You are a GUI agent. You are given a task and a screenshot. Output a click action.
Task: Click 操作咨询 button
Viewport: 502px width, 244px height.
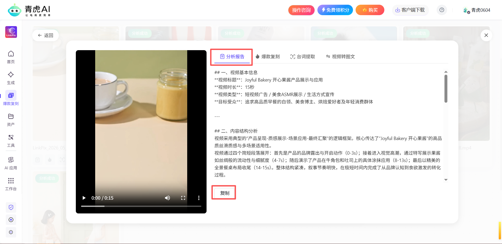[301, 10]
